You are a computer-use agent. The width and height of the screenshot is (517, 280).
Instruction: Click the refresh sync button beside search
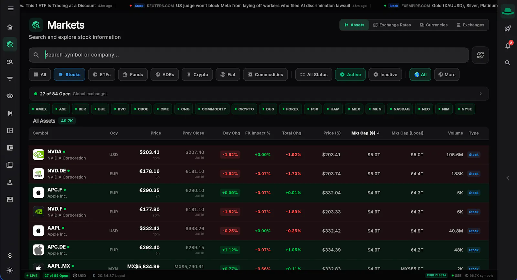pyautogui.click(x=480, y=55)
